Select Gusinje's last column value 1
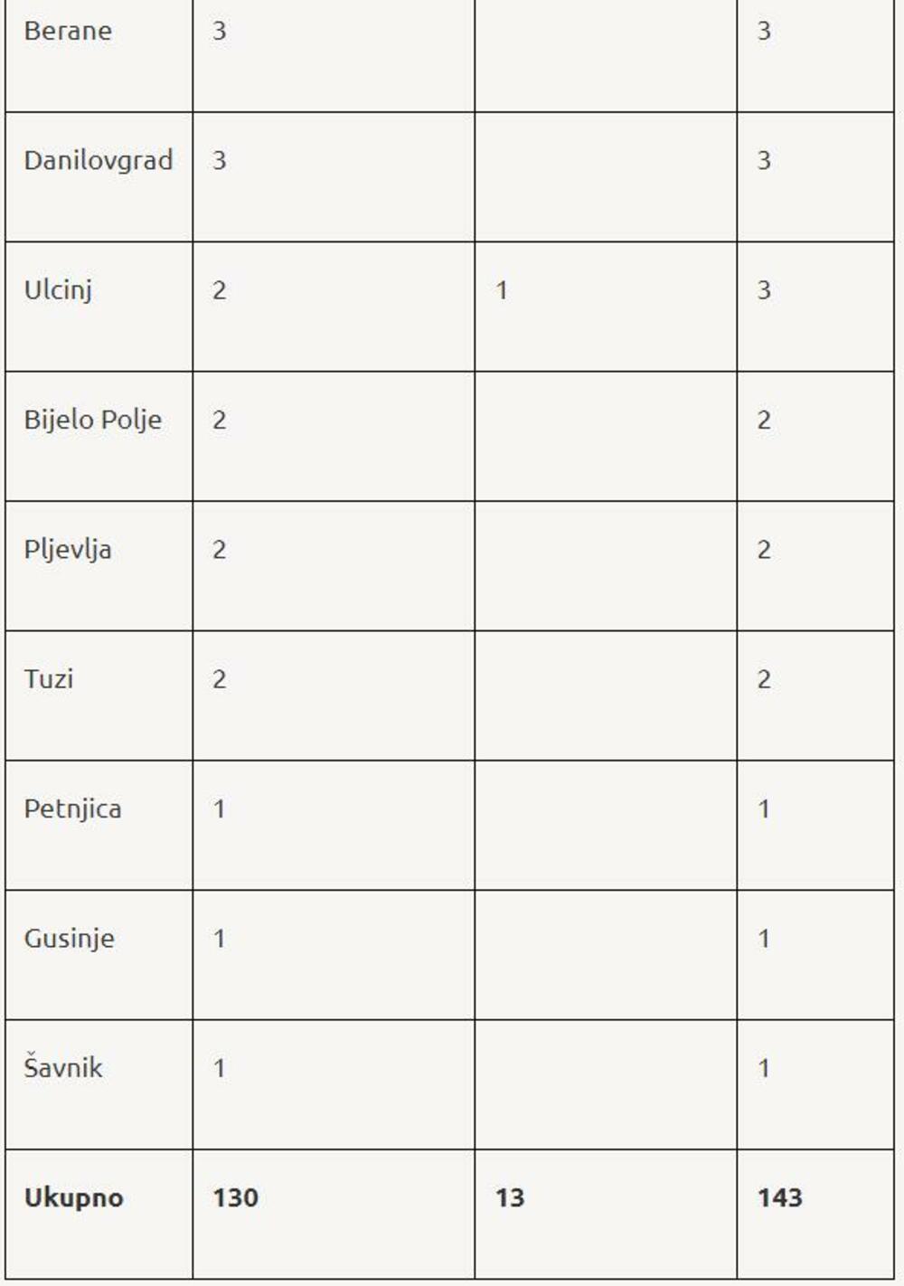 (x=764, y=939)
